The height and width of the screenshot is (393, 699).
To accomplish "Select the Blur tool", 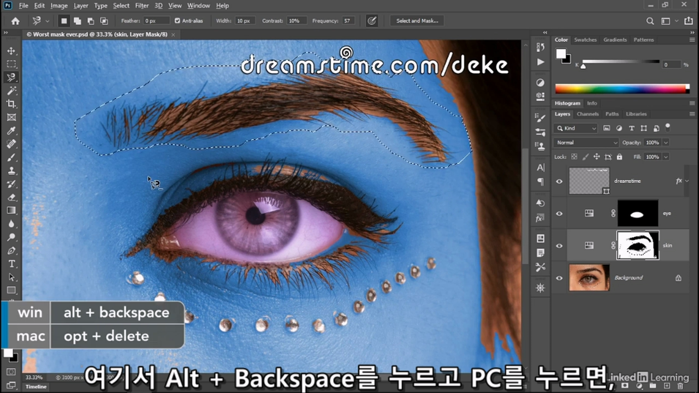I will coord(11,224).
